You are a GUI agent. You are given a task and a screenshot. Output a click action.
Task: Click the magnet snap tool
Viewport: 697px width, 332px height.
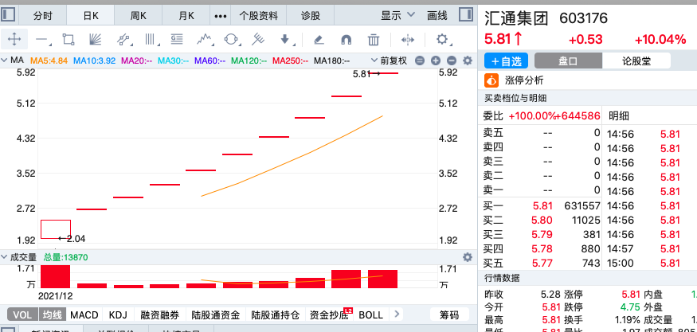click(x=346, y=39)
